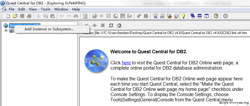This screenshot has width=250, height=106.
Task: Click the question mark Help icon
Action: 216,16
